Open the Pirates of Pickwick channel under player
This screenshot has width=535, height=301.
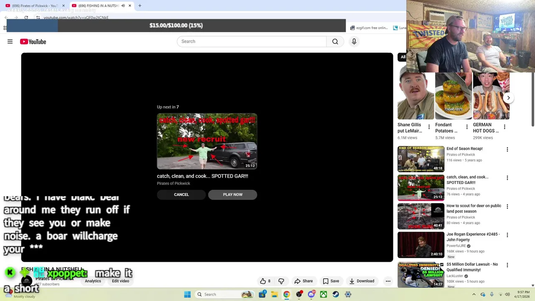[x=54, y=278]
